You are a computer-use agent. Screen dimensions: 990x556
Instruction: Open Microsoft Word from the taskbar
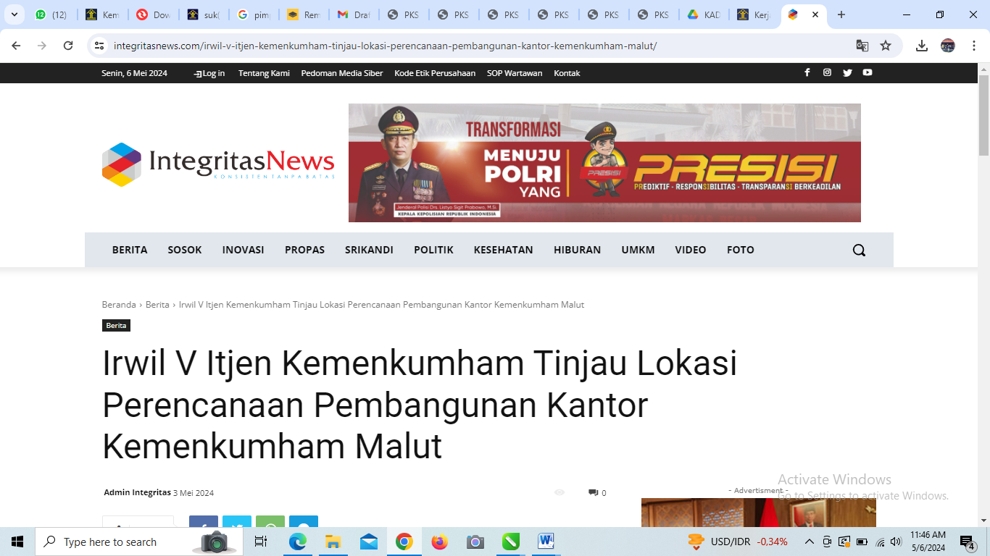(x=546, y=542)
